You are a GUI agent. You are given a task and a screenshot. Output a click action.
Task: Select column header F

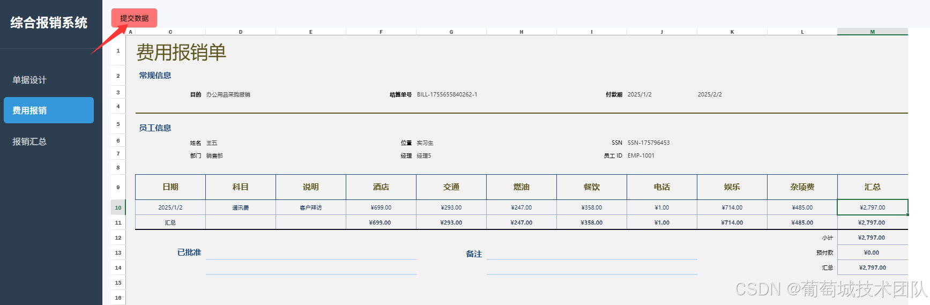point(381,32)
